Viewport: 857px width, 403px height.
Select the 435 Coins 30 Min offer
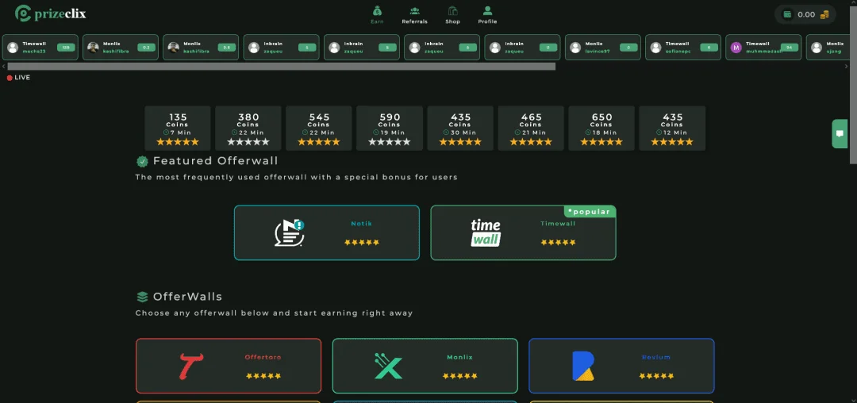click(460, 129)
